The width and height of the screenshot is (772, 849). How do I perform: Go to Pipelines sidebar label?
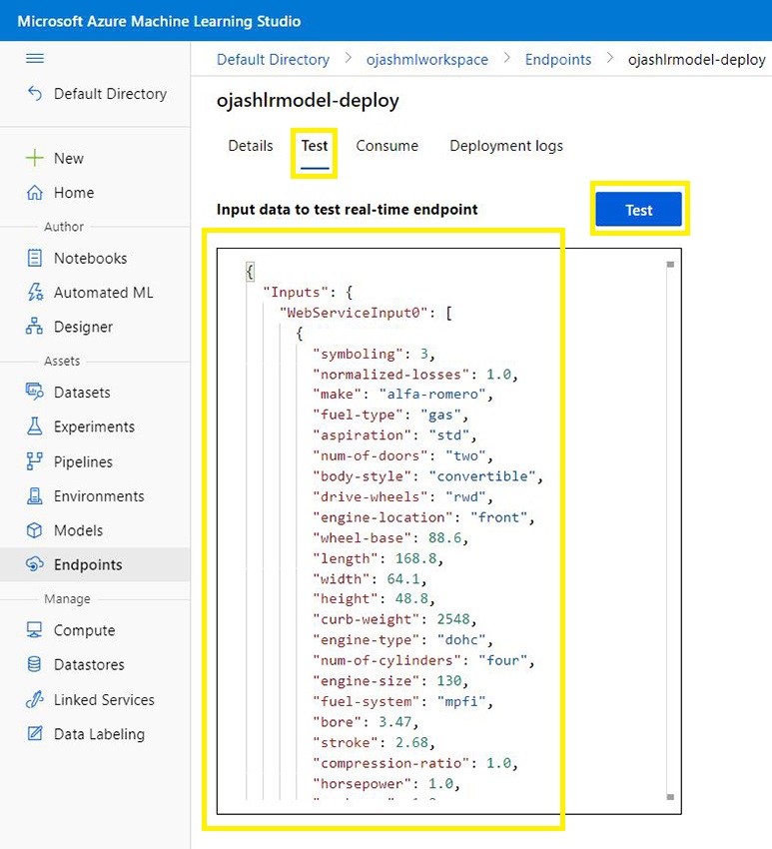(x=83, y=461)
